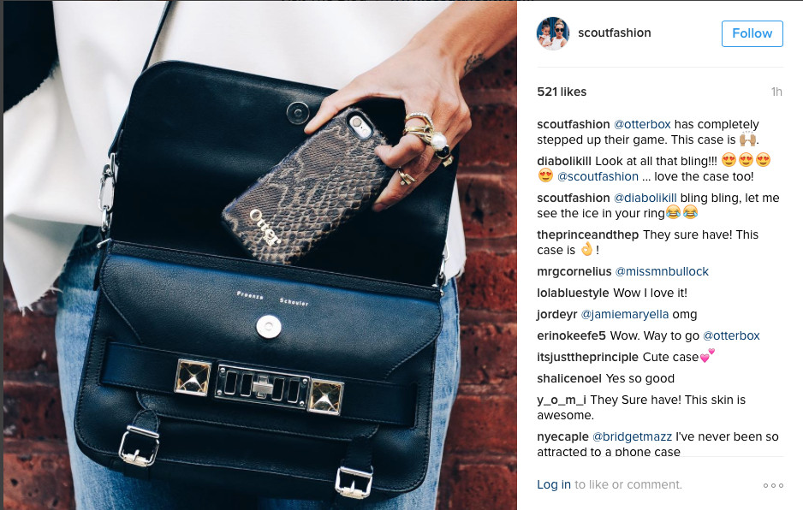Screen dimensions: 803x510
Task: Open erinokeefe5 commenter profile
Action: [571, 336]
